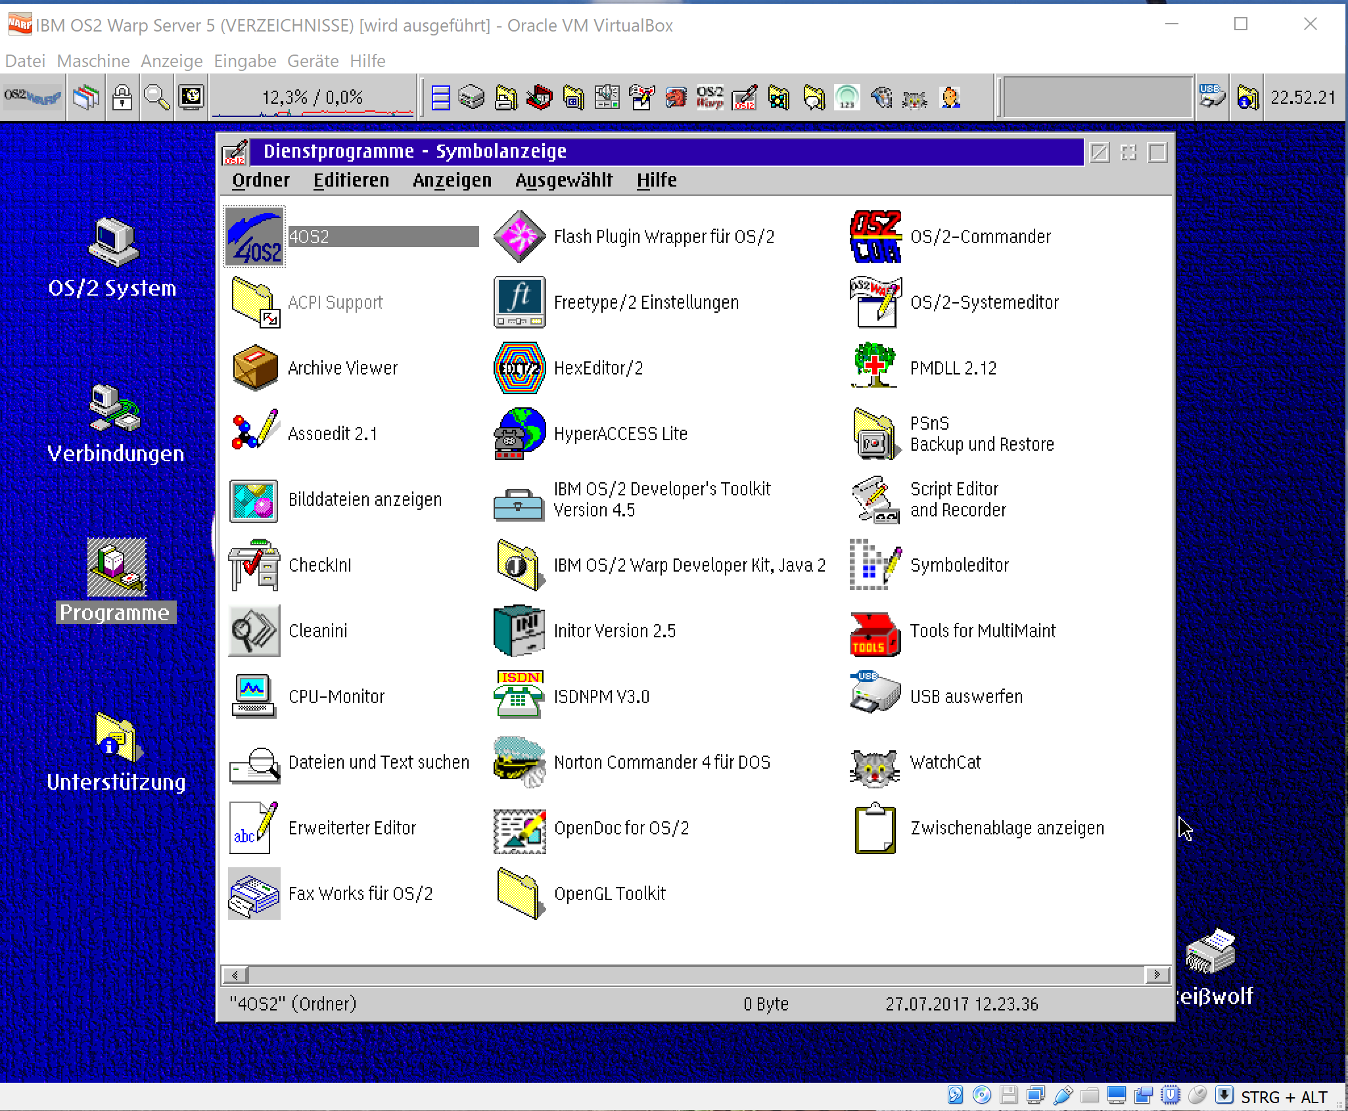The height and width of the screenshot is (1111, 1348).
Task: Open Freetype/2 Einstellungen icon
Action: point(519,302)
